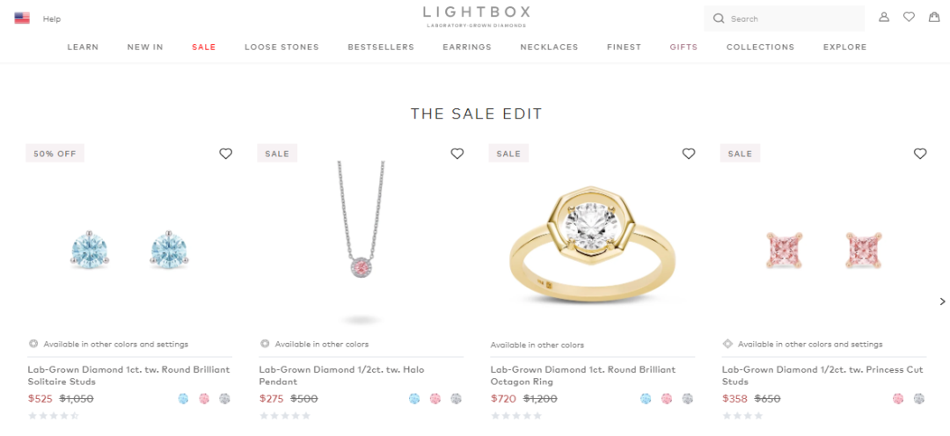The height and width of the screenshot is (436, 950).
Task: Open Lab-Grown Diamond 1ct. Round Brilliant Octagon Ring
Action: [x=583, y=375]
